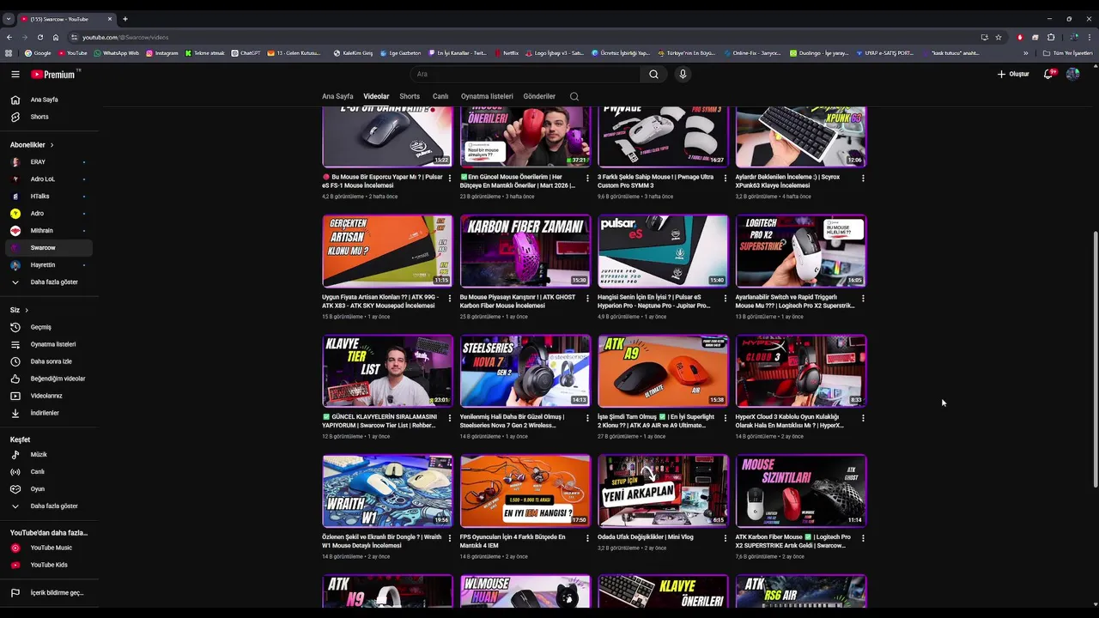Open Adro LoL subscription channel
1099x618 pixels.
tap(49, 179)
